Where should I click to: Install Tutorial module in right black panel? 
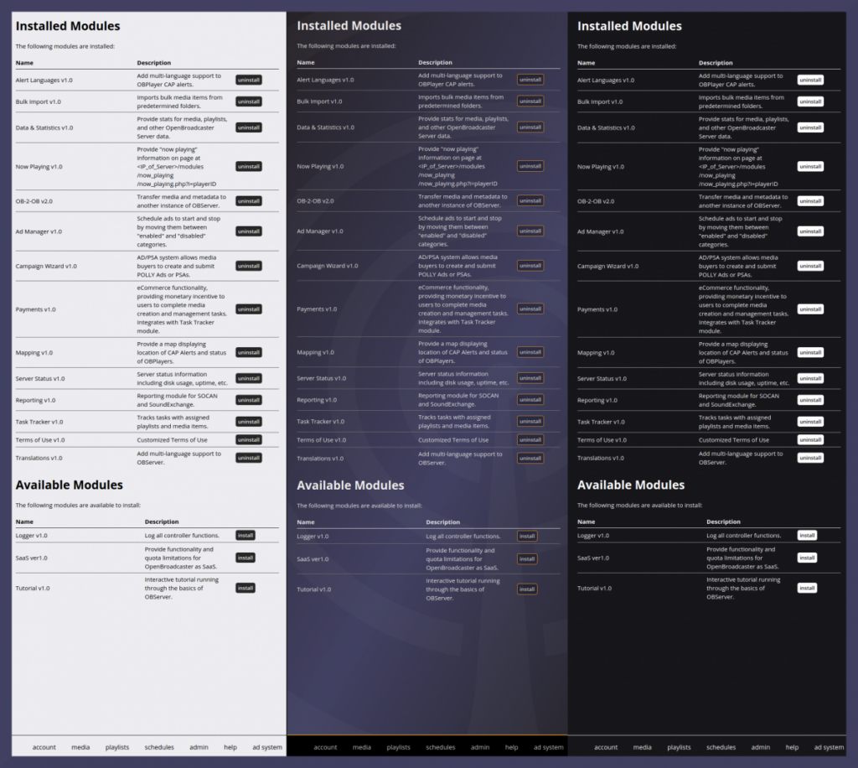tap(806, 588)
